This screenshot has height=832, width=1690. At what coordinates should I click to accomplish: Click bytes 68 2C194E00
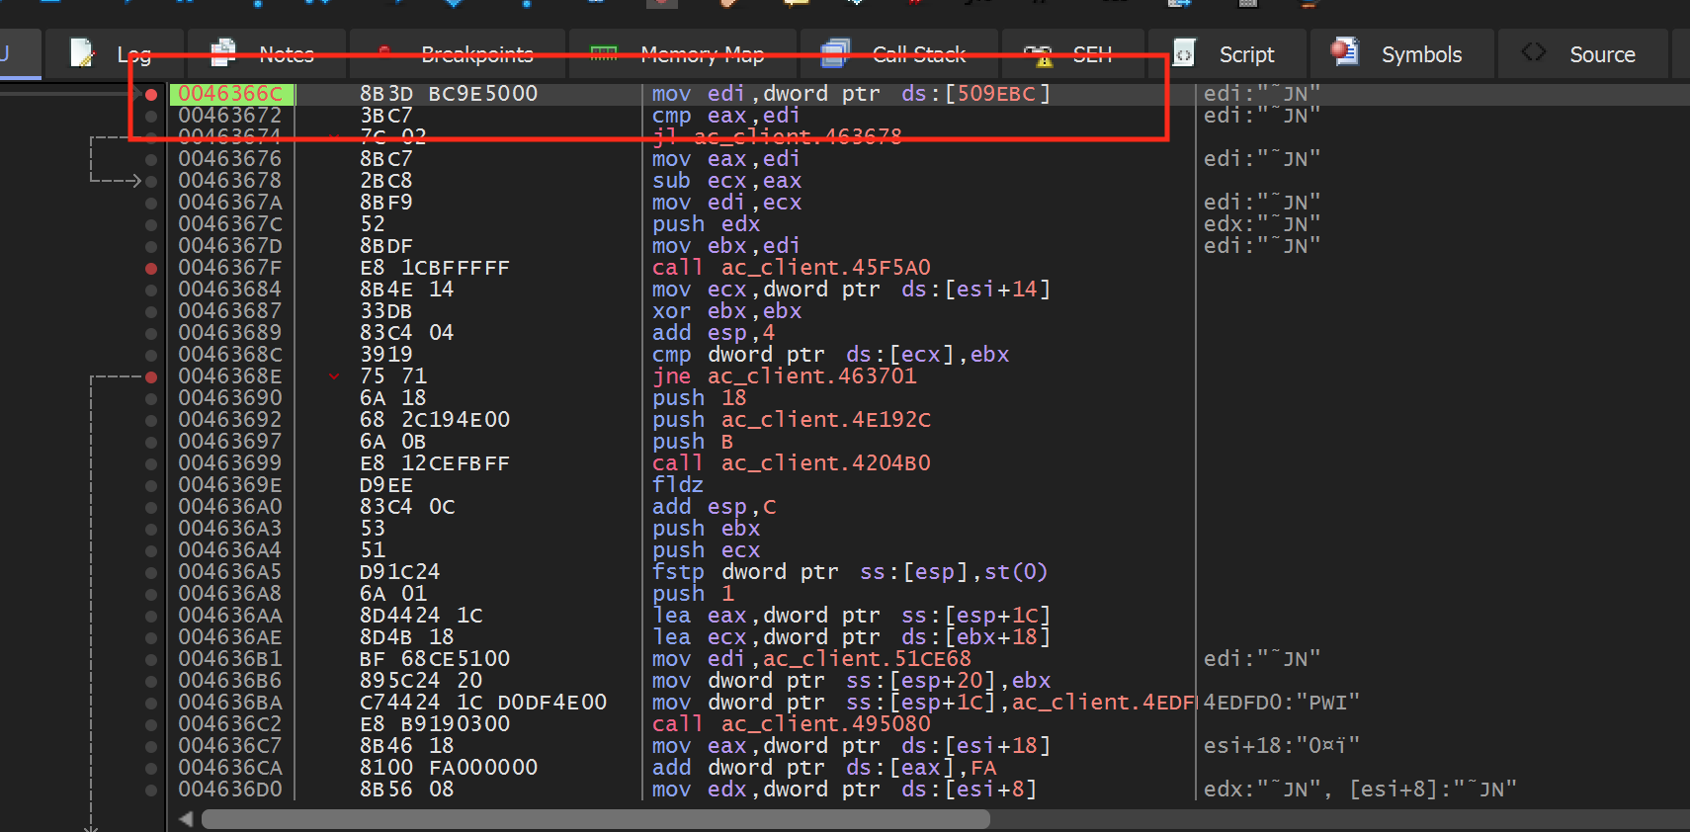(x=435, y=420)
